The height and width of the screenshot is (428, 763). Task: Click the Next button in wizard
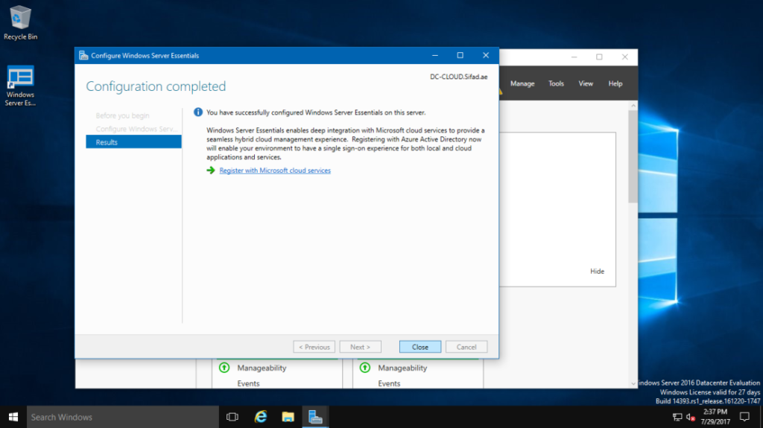point(360,347)
